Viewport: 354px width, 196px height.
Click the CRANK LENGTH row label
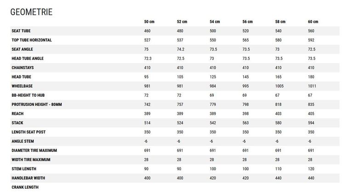click(x=25, y=187)
